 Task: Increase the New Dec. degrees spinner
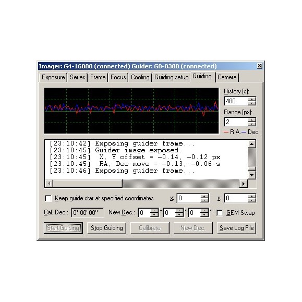154,211
